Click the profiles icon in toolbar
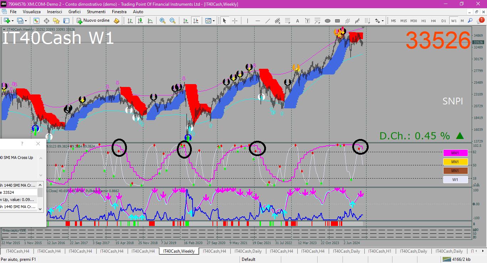This screenshot has width=487, height=263. click(20, 21)
